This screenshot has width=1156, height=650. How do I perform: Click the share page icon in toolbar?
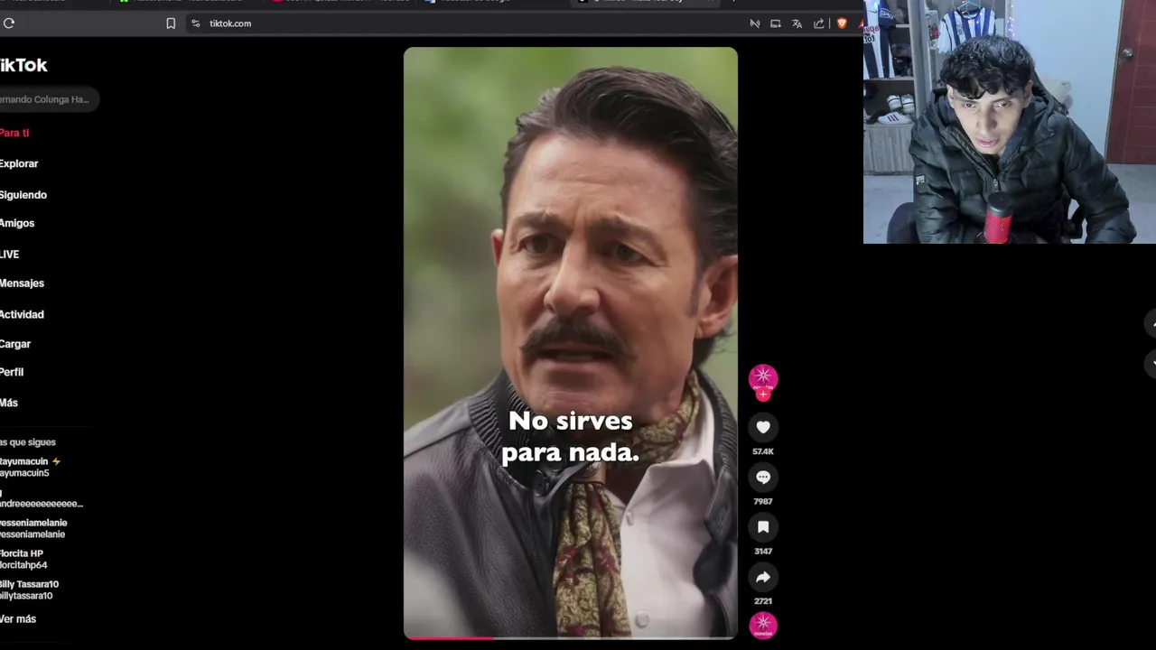pyautogui.click(x=819, y=23)
